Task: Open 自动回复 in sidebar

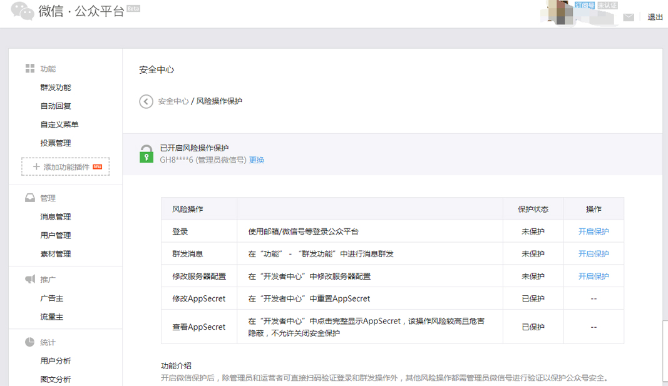Action: [x=56, y=106]
